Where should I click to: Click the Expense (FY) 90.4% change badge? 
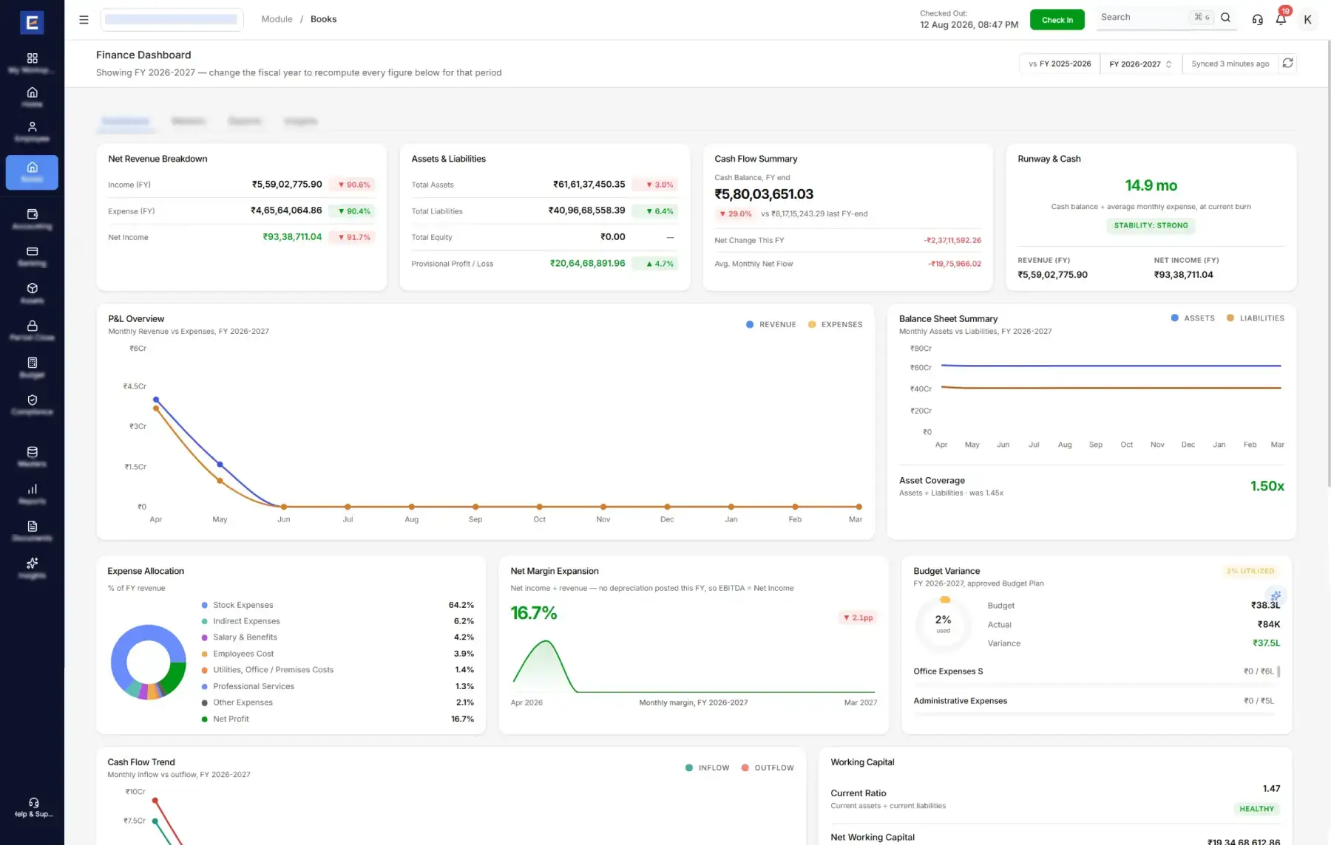[x=354, y=211]
